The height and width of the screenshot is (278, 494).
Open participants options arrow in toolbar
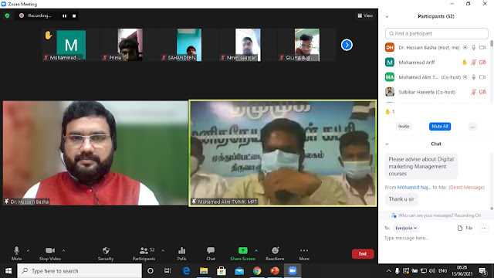163,250
